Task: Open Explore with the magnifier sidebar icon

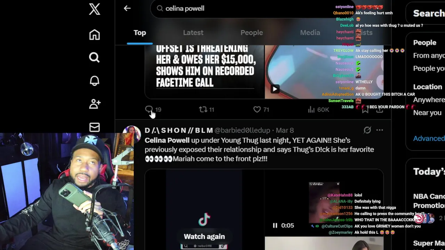Action: pos(94,58)
